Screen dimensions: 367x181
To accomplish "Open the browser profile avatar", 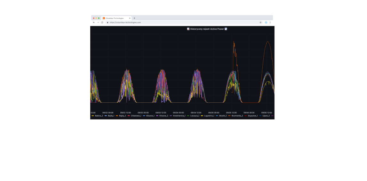I will (266, 22).
